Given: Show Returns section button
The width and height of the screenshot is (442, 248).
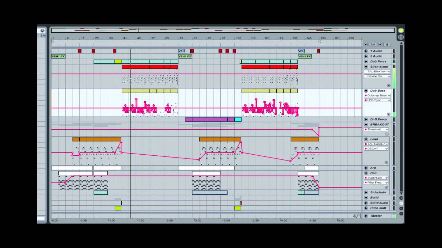Looking at the screenshot, I should pyautogui.click(x=401, y=203).
